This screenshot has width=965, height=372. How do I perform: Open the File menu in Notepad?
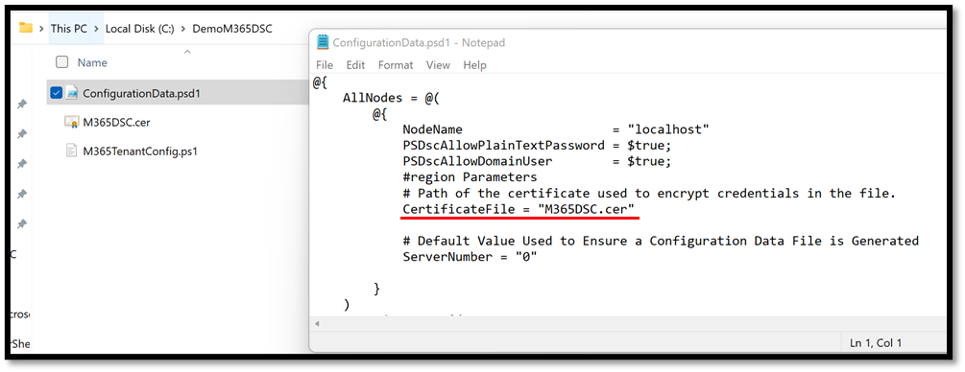pyautogui.click(x=325, y=65)
